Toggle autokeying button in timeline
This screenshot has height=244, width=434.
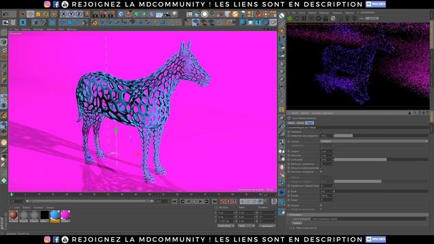click(229, 201)
